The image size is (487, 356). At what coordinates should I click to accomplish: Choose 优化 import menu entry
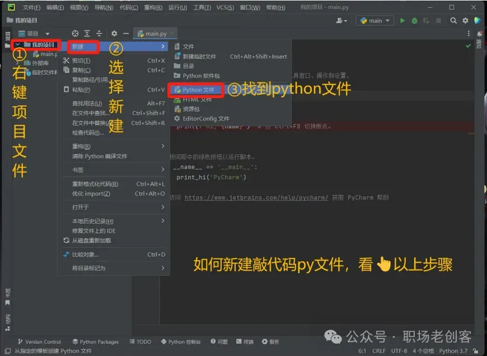pyautogui.click(x=114, y=193)
